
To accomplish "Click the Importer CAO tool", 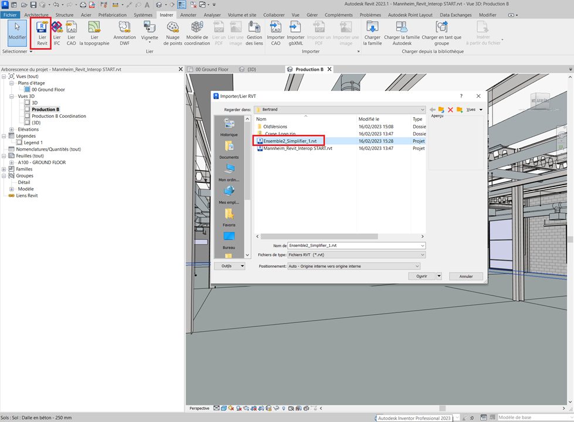I will [276, 33].
